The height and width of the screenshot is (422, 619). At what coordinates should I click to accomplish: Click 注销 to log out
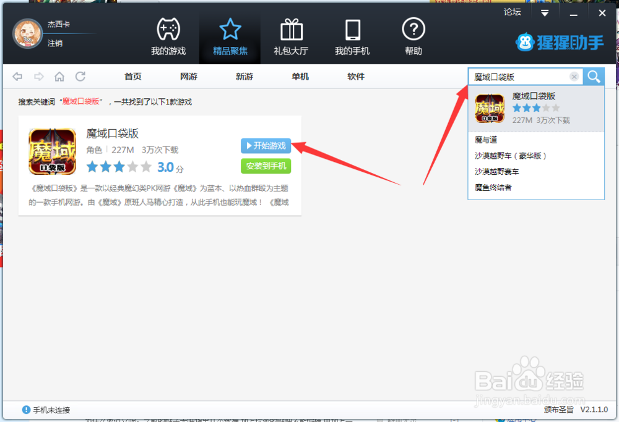(55, 43)
